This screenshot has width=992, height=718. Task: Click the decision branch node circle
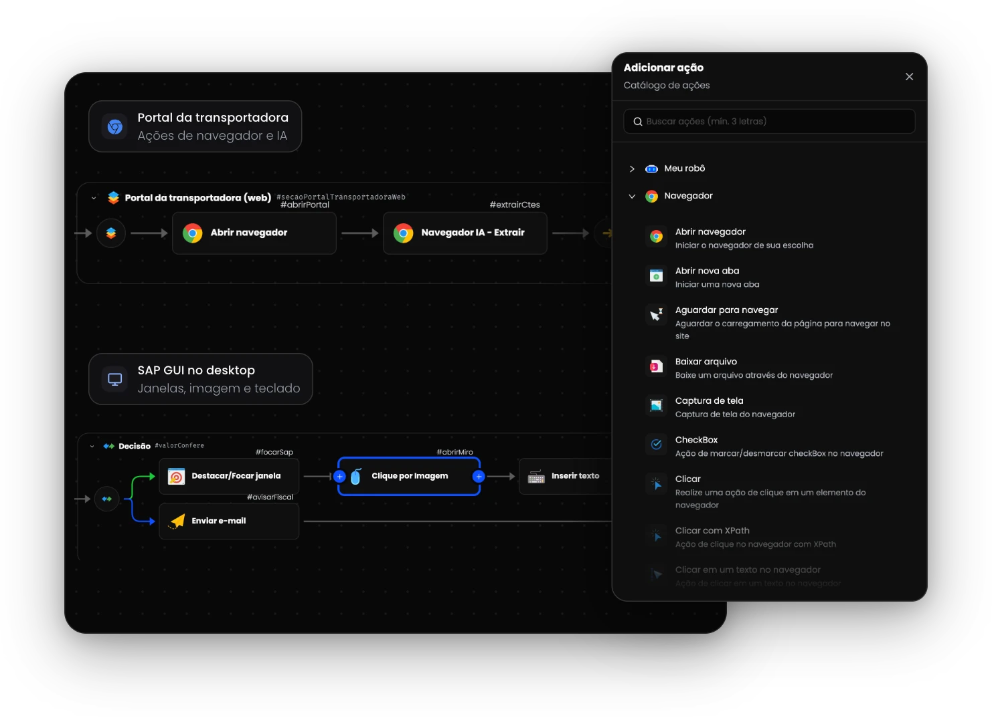click(x=106, y=499)
